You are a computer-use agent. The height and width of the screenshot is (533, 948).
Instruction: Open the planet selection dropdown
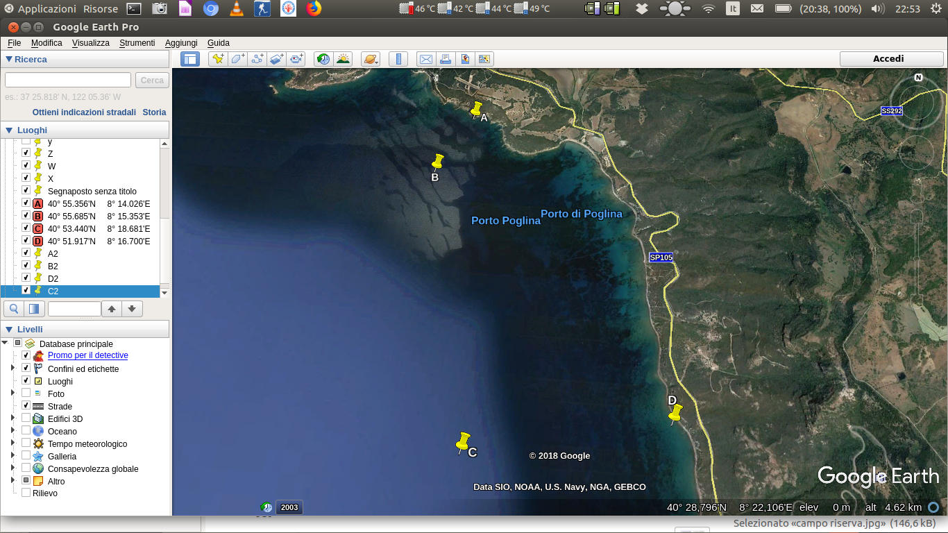371,59
